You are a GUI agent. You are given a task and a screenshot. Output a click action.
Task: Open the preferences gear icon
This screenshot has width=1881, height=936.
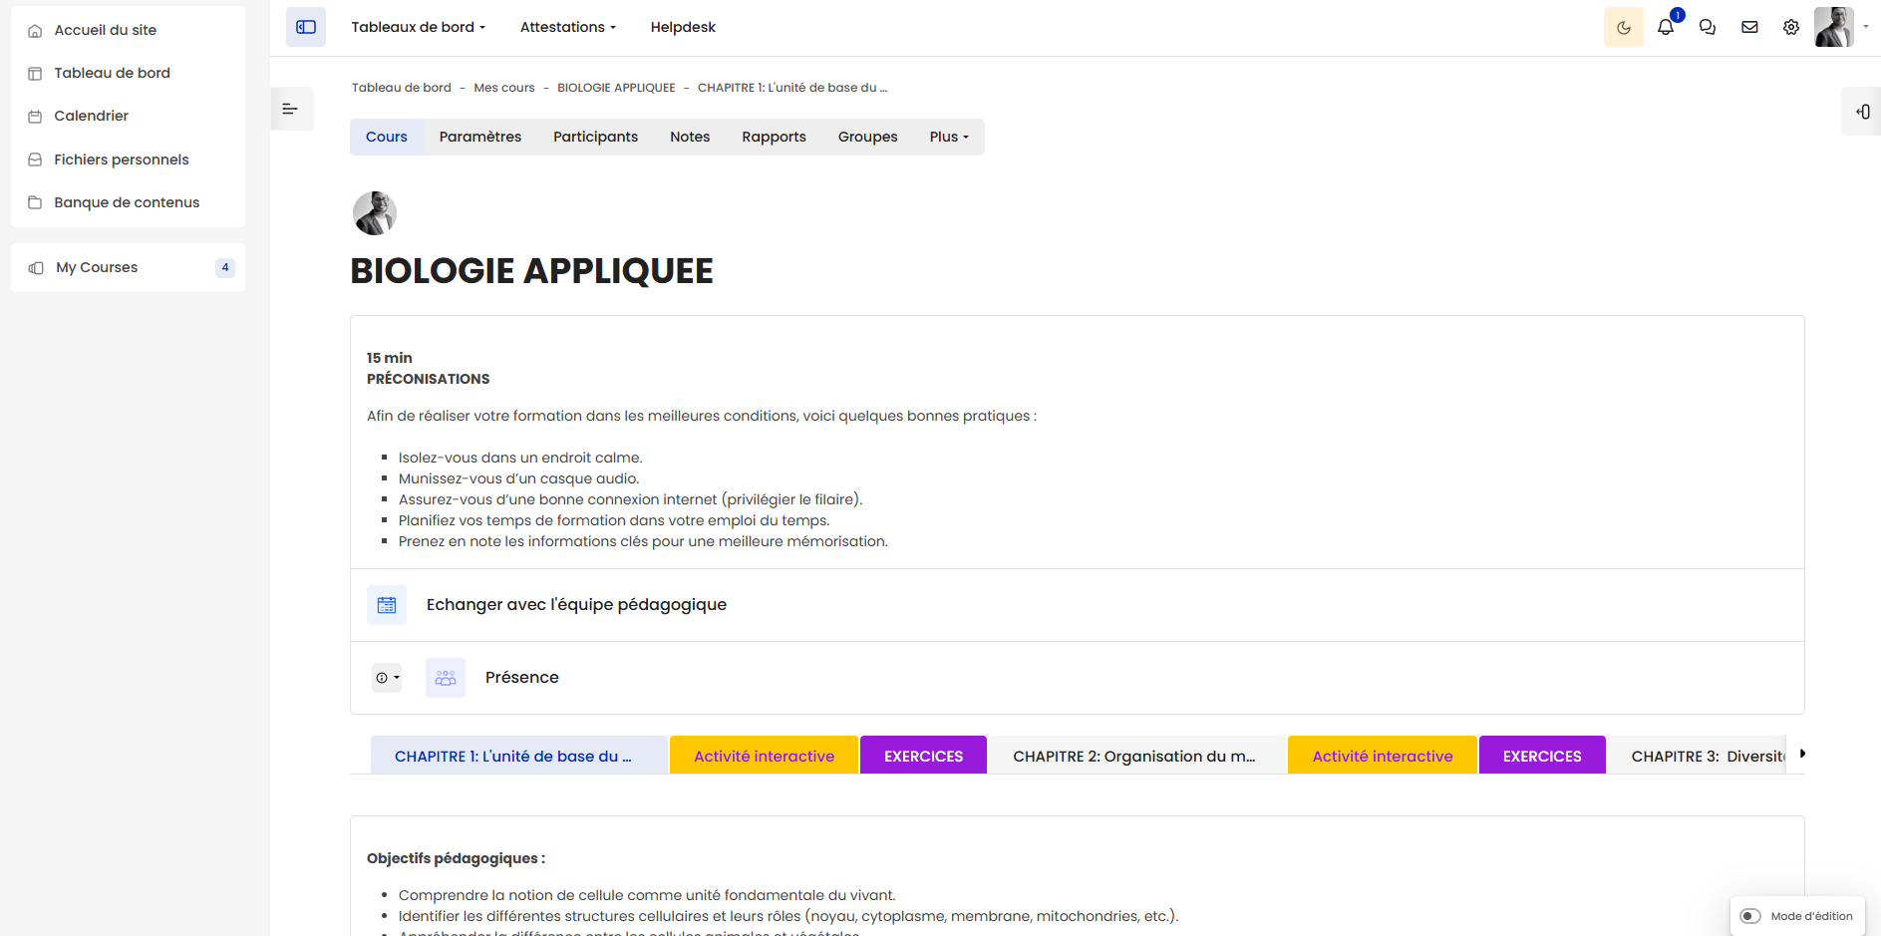pyautogui.click(x=1791, y=27)
